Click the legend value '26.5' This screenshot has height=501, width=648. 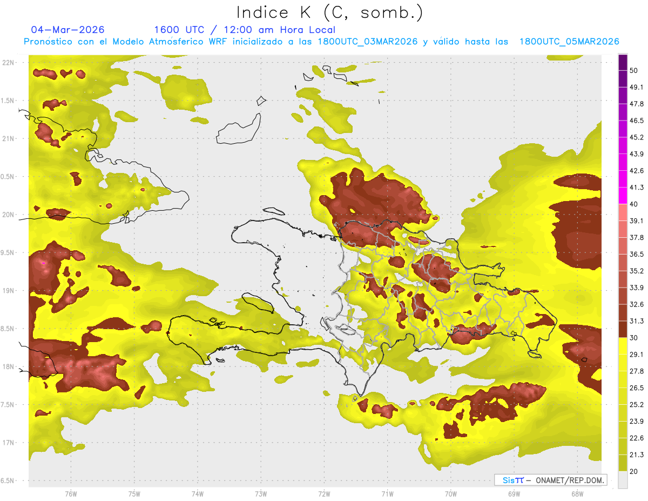(x=637, y=388)
